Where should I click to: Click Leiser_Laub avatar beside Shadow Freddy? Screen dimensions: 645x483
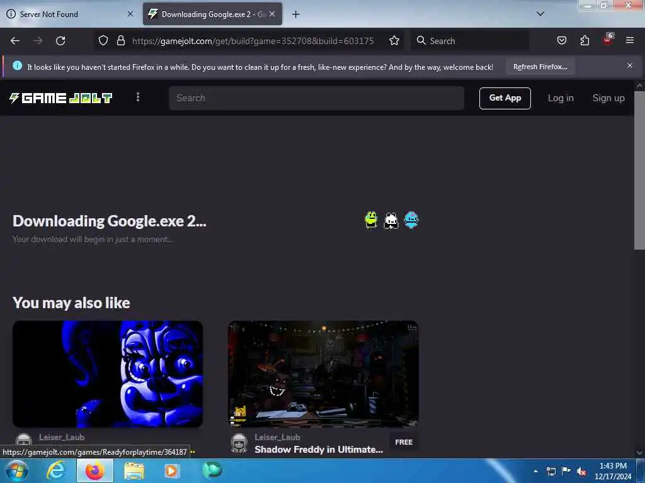(x=239, y=443)
